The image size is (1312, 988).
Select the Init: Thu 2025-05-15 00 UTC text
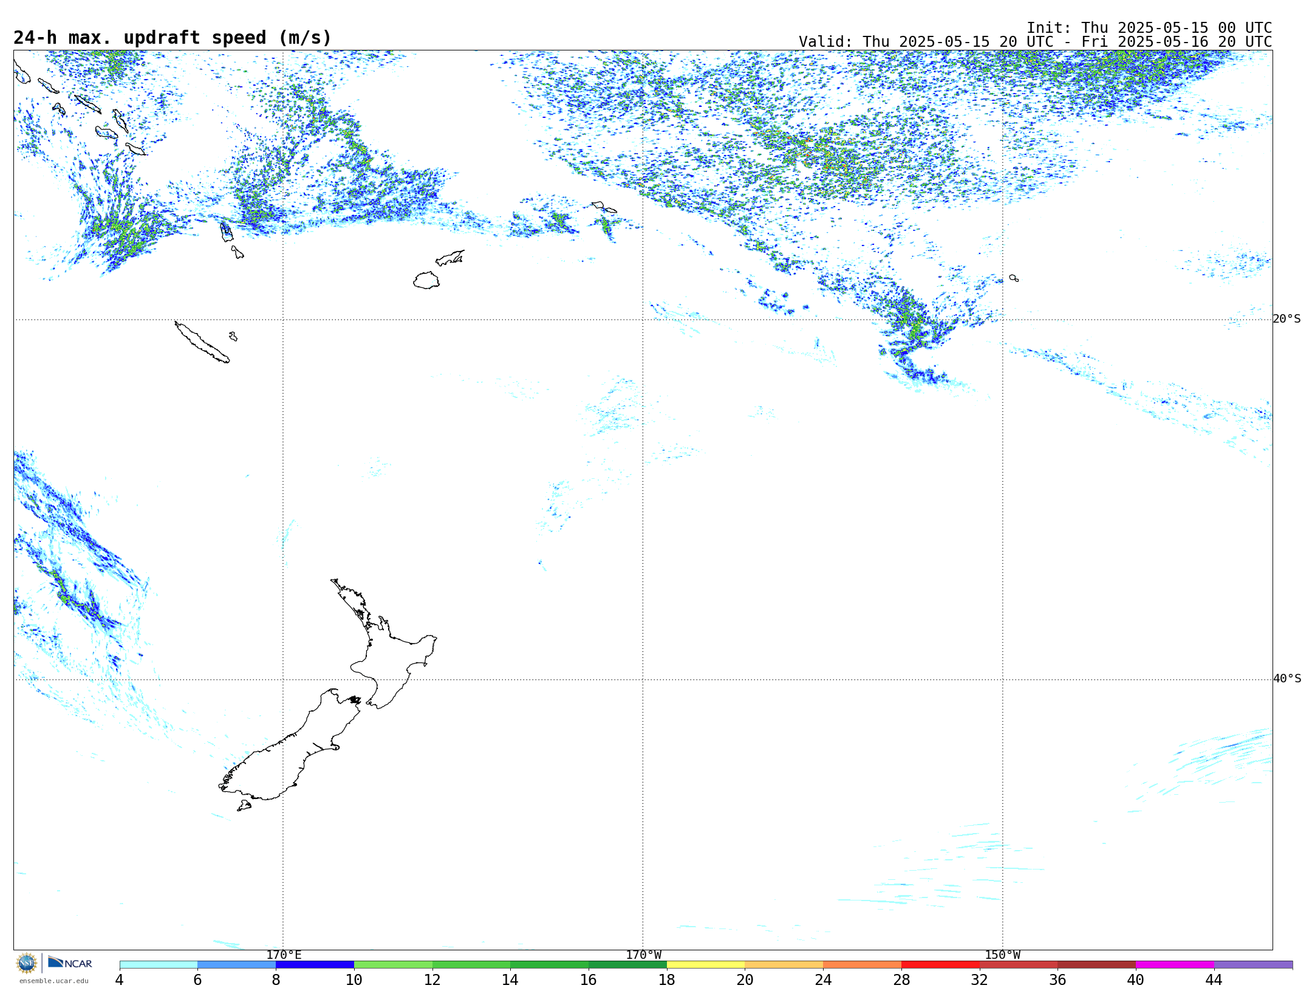coord(1149,28)
